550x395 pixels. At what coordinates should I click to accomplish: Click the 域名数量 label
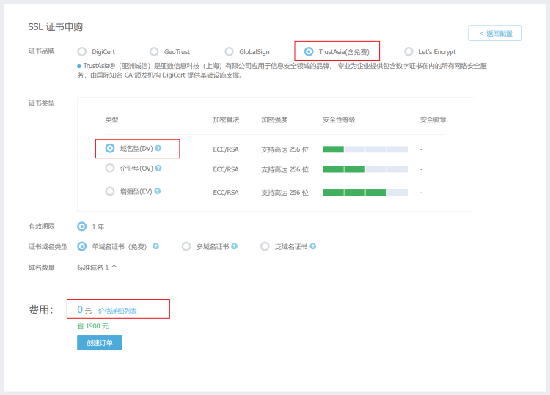pyautogui.click(x=41, y=267)
